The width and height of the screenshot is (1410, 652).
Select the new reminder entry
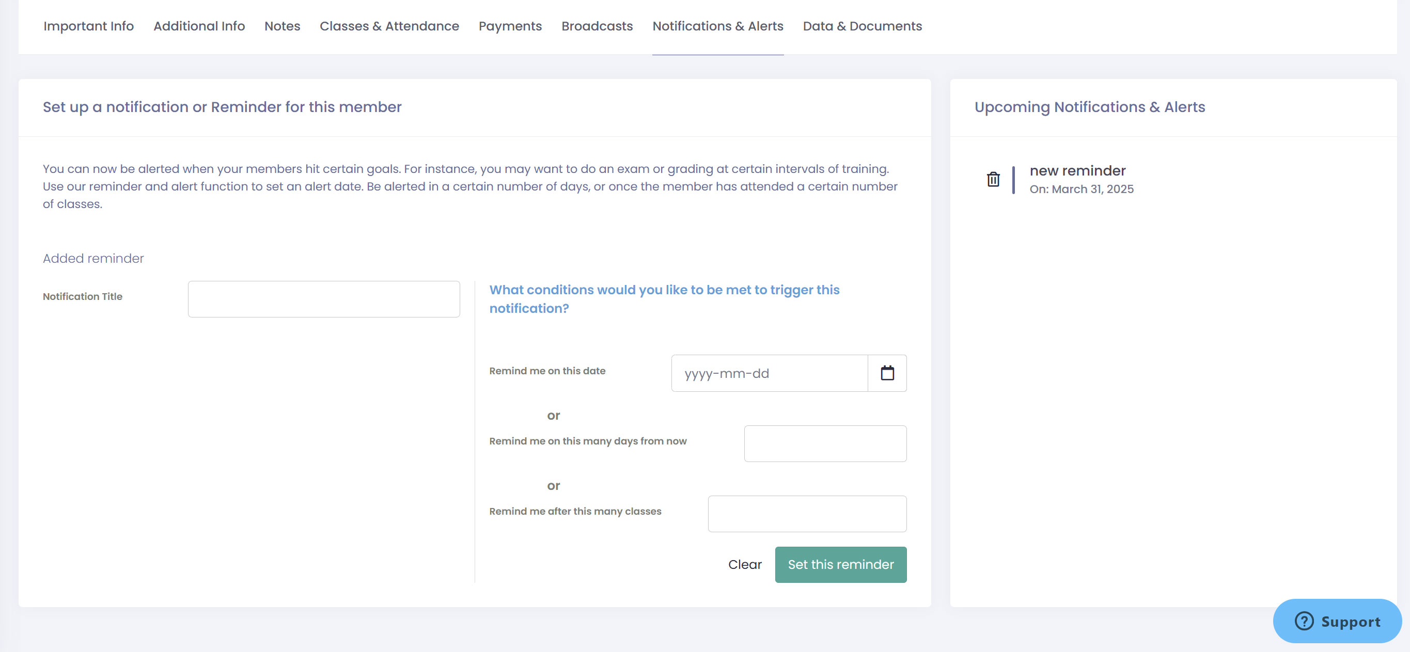(x=1077, y=171)
